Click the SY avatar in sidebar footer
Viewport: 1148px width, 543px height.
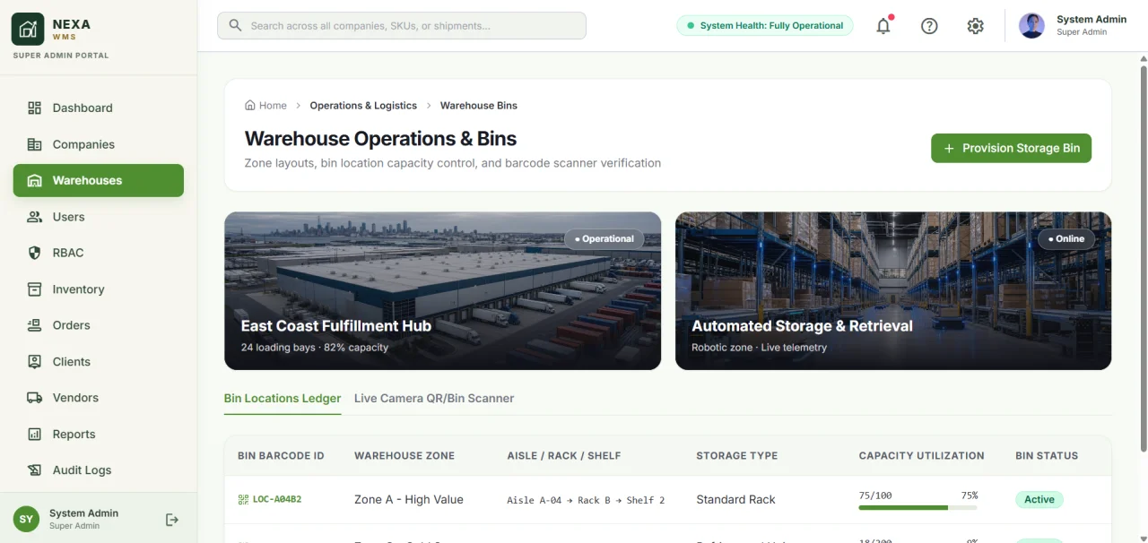[26, 520]
